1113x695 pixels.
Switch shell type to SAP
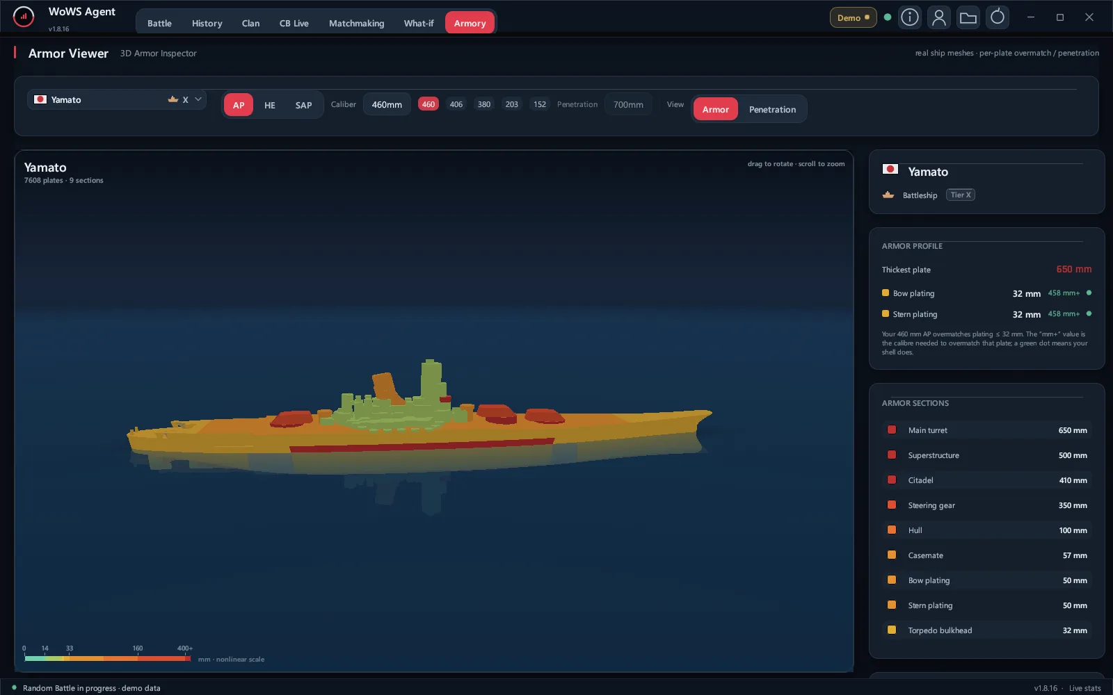tap(303, 105)
